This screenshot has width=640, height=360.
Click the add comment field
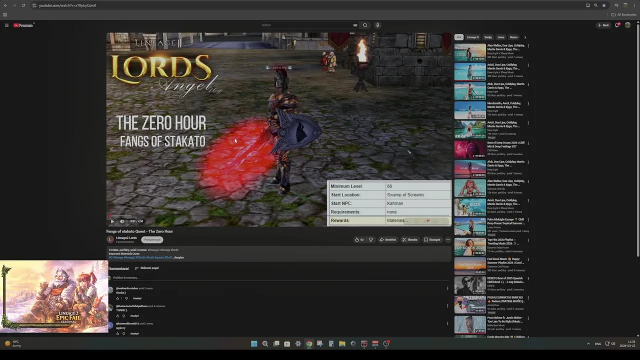coord(280,277)
